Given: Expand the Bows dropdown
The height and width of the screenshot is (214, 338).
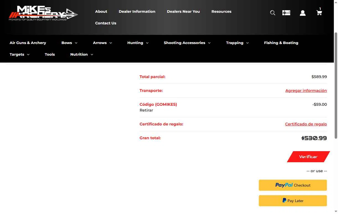Looking at the screenshot, I should (x=69, y=43).
